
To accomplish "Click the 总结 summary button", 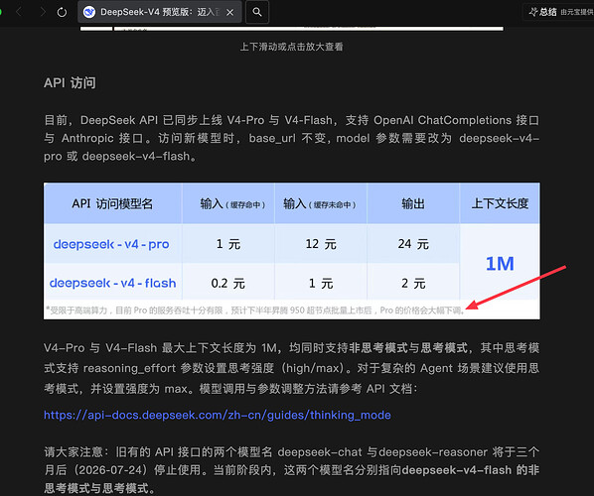I will pyautogui.click(x=543, y=12).
